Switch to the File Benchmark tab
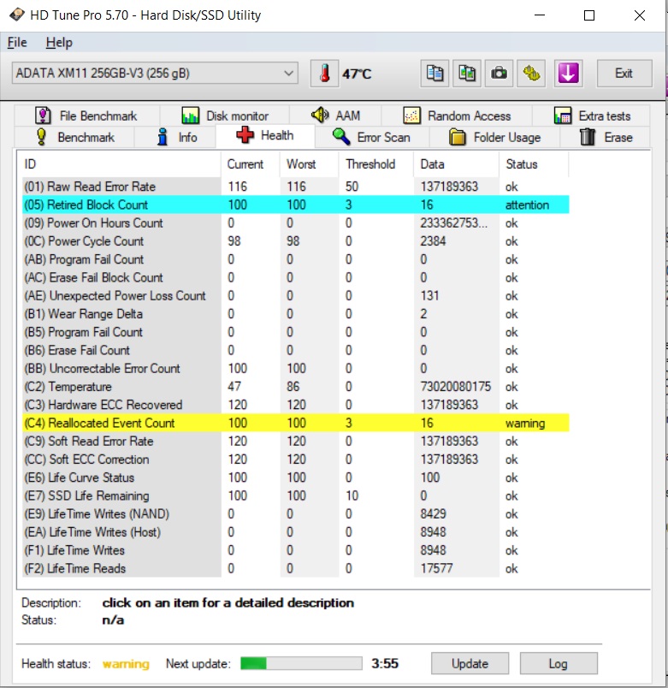Screen dimensions: 668x688 (86, 116)
